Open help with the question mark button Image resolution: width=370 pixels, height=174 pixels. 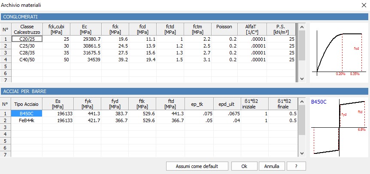pos(297,166)
